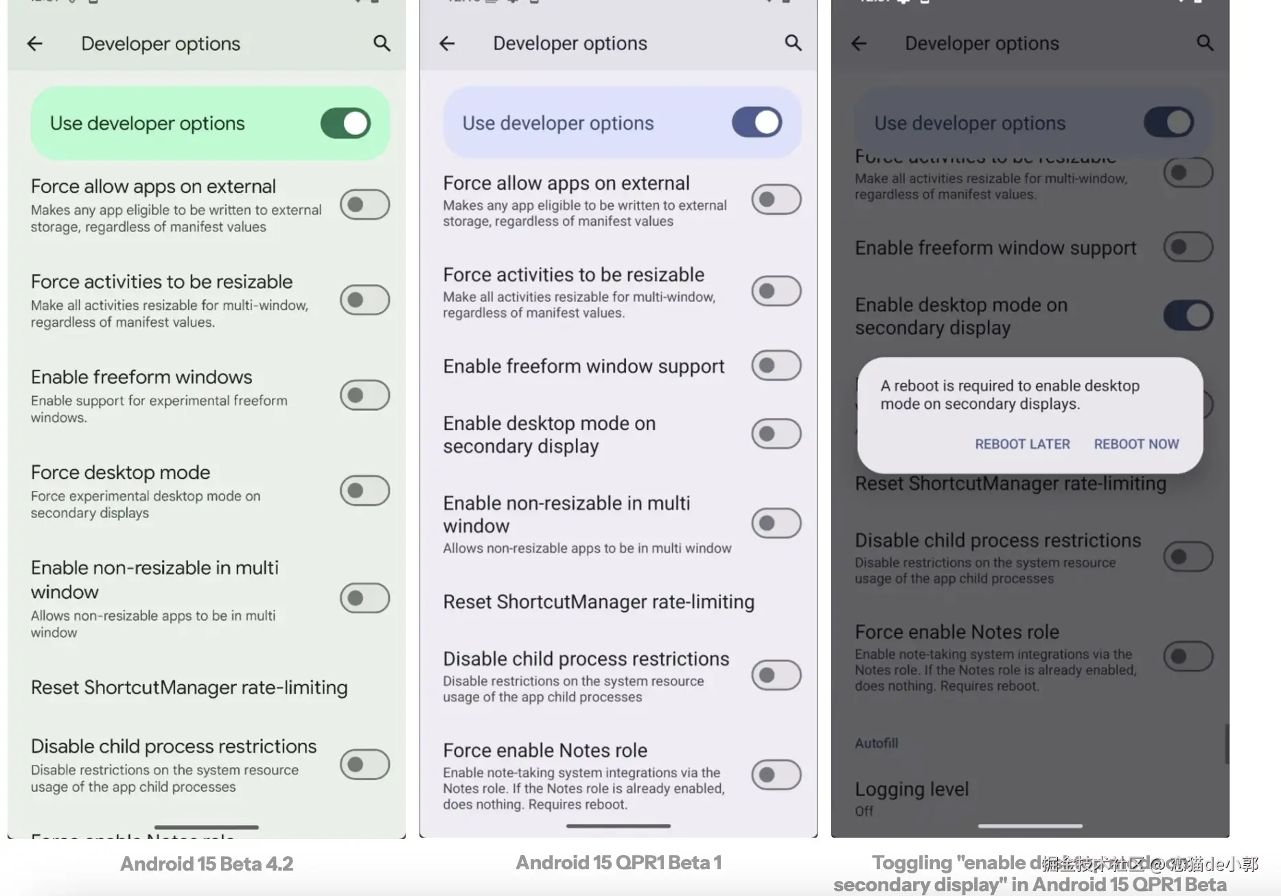
Task: Turn off green Use developer options switch
Action: point(345,123)
